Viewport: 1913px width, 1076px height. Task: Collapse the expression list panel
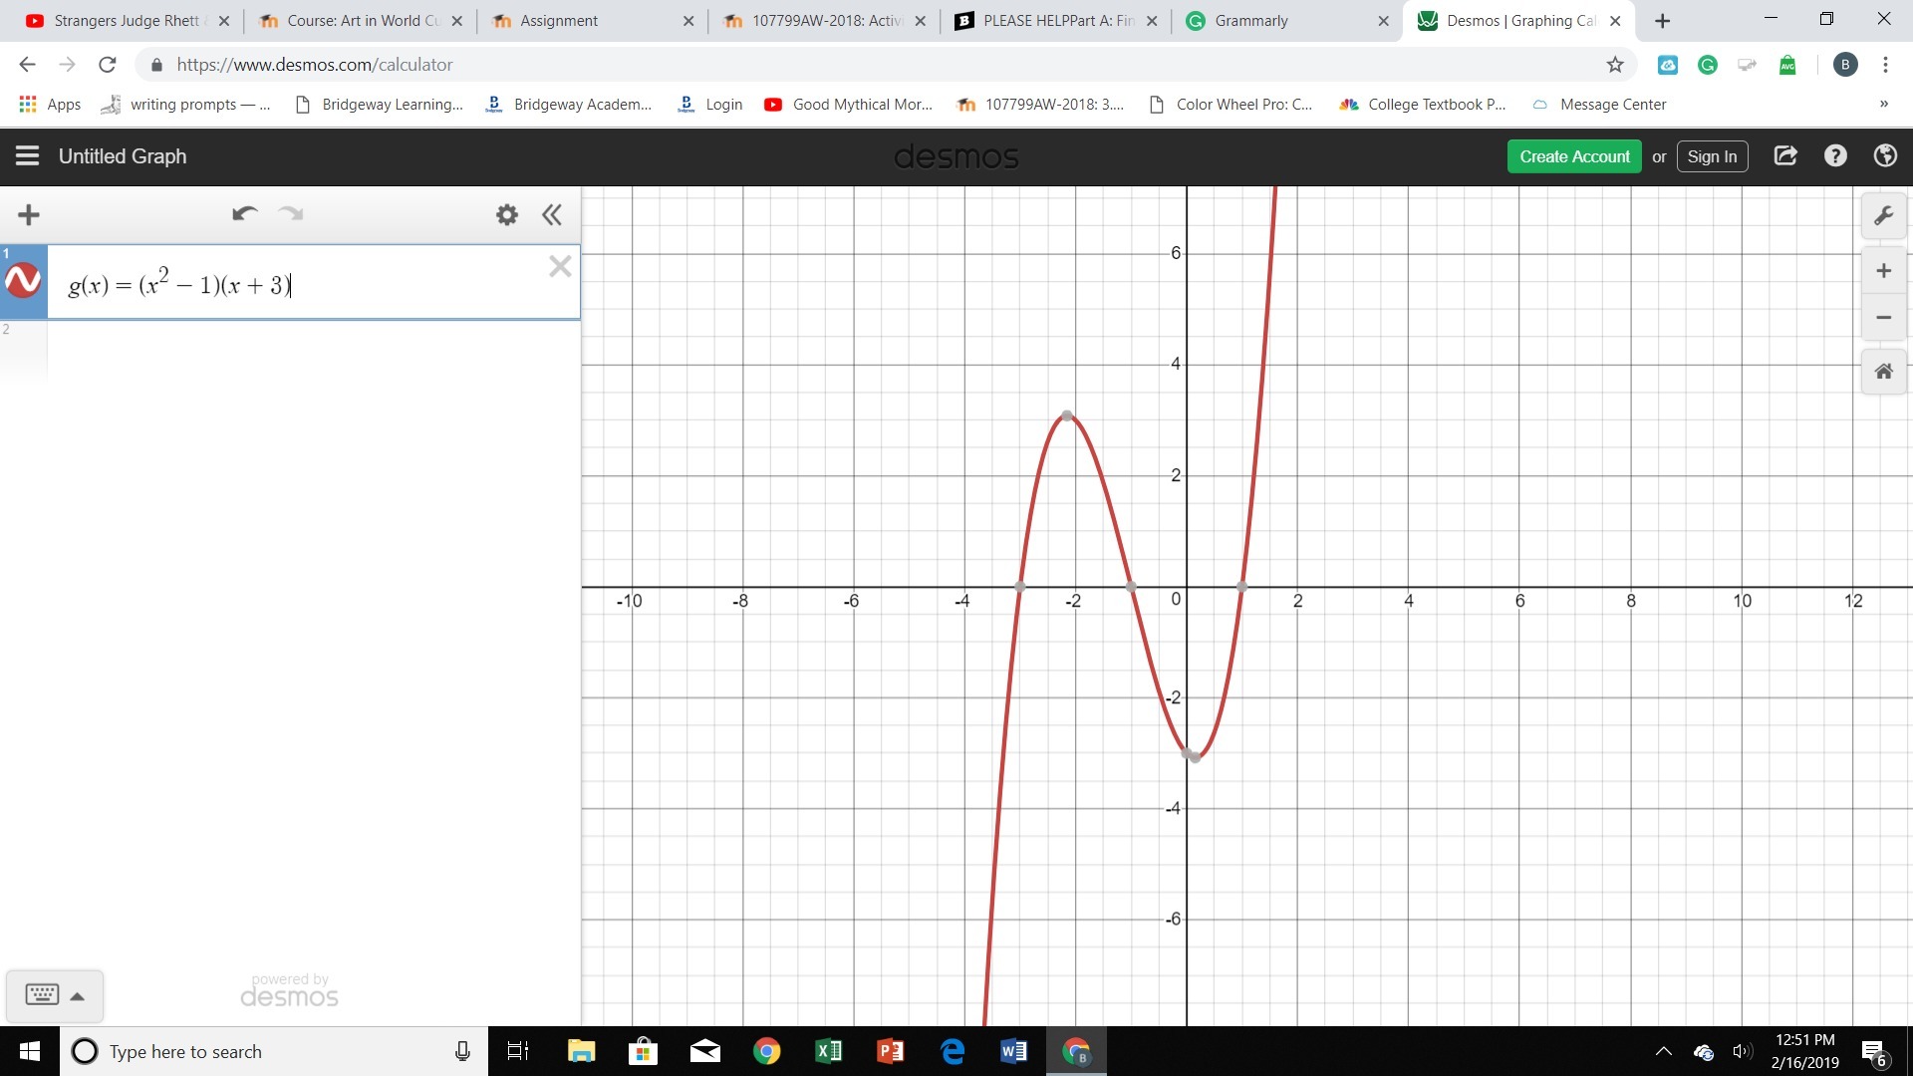(x=552, y=214)
